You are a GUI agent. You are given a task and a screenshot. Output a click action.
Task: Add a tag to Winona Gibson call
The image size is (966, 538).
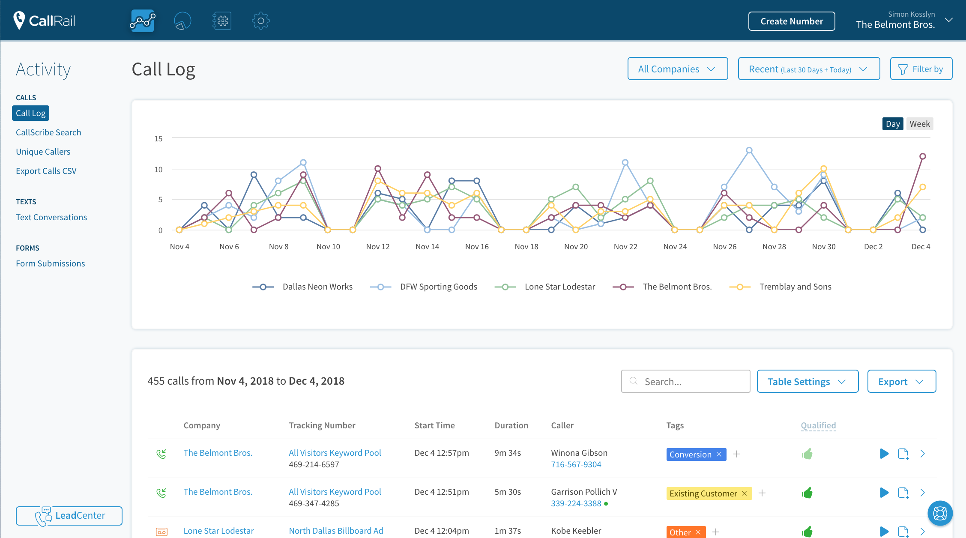[x=736, y=454]
